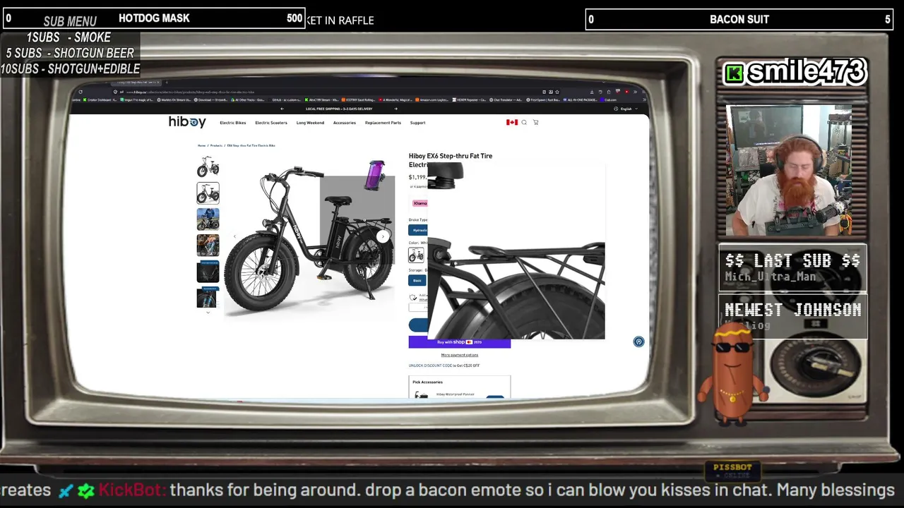Click the UNLOCK DISCOUNT CODE link
Viewport: 904px width, 508px height.
[x=430, y=365]
